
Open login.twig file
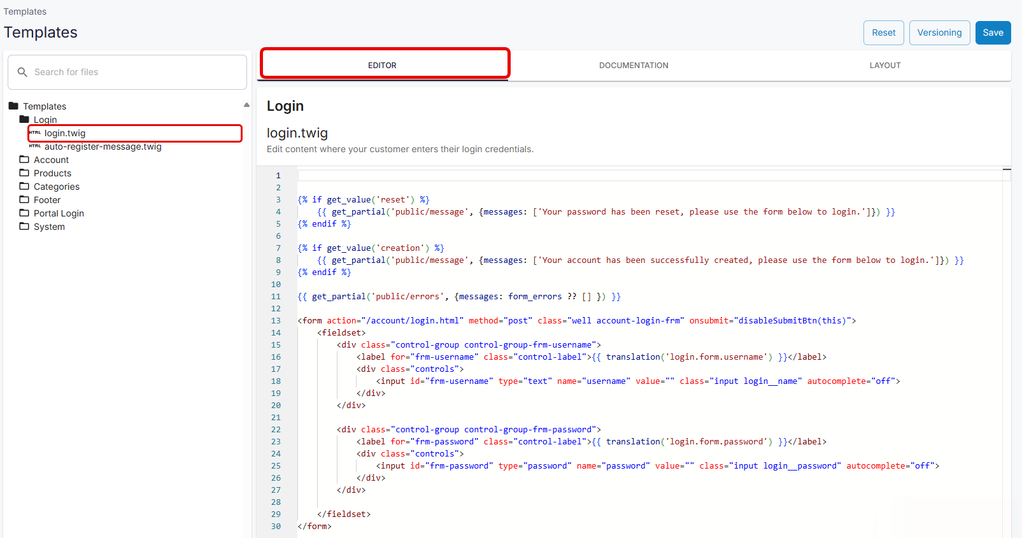coord(65,133)
